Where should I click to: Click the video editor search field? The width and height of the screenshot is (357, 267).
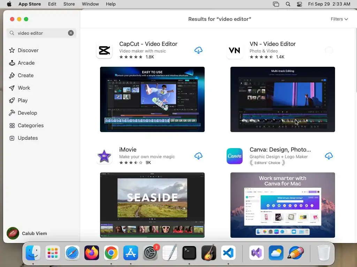(41, 33)
